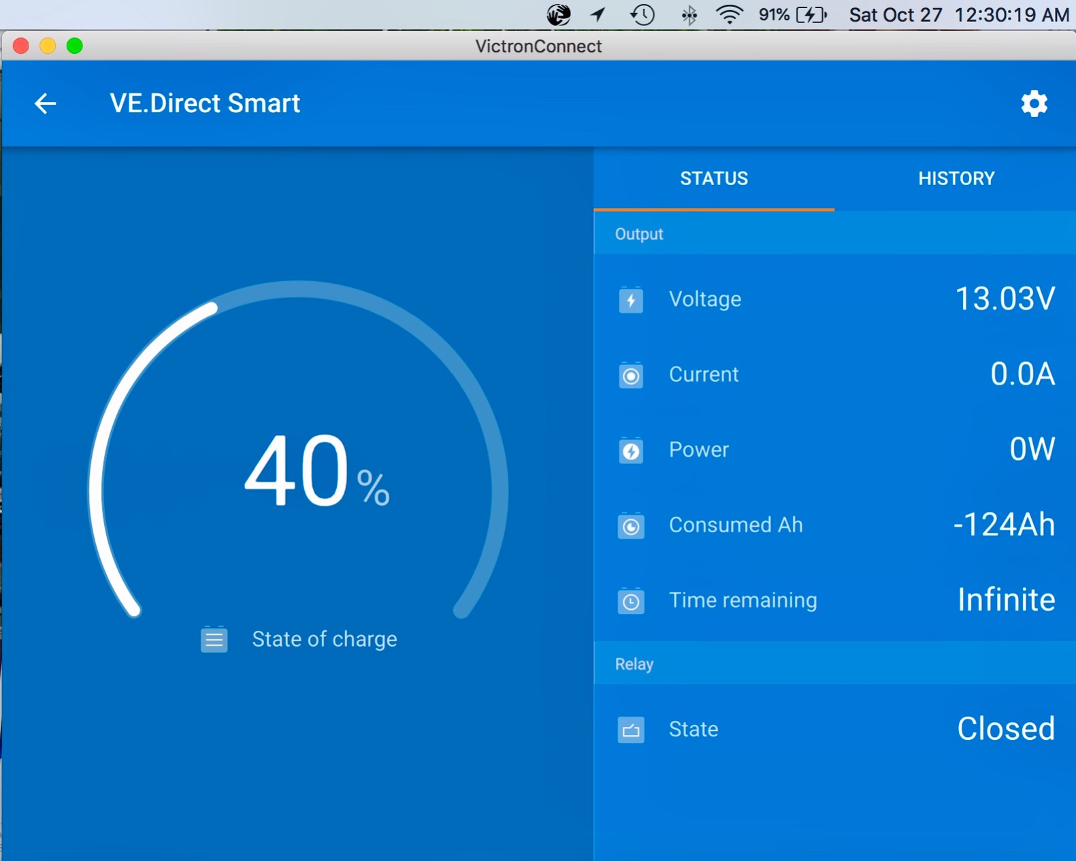
Task: Click the Voltage battery icon
Action: pos(631,299)
